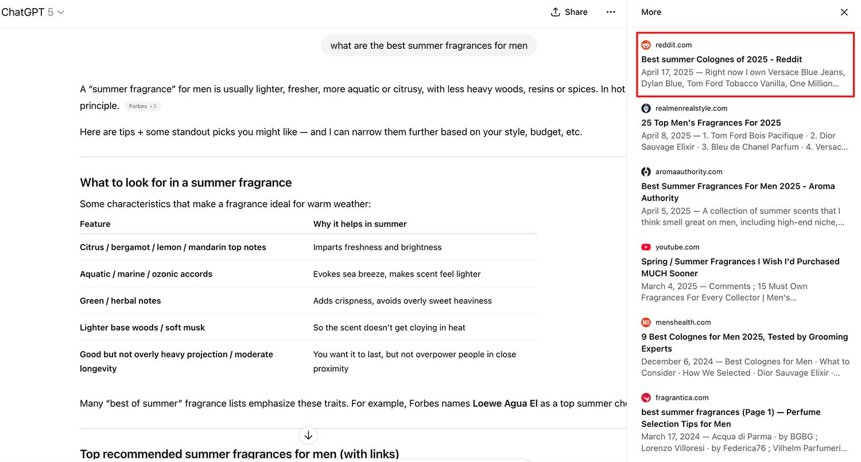
Task: Open the three-dot more options menu
Action: (x=611, y=12)
